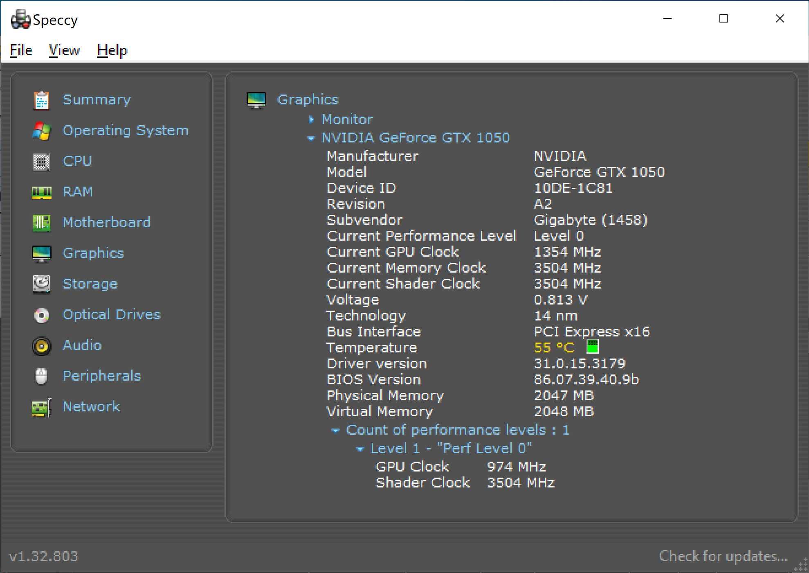The height and width of the screenshot is (573, 809).
Task: Click GPU Clock value 974 MHz
Action: tap(517, 467)
